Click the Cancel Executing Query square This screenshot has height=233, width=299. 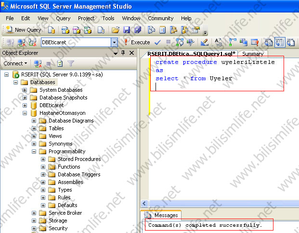tap(168, 42)
